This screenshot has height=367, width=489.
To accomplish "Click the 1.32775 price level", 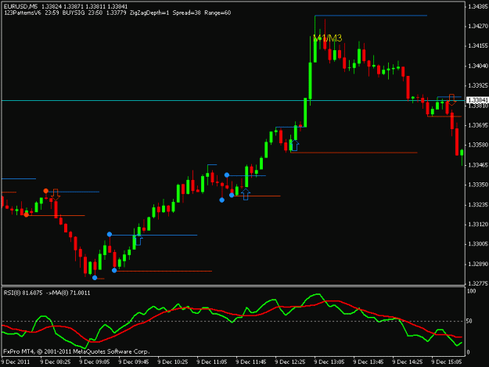I will [478, 284].
